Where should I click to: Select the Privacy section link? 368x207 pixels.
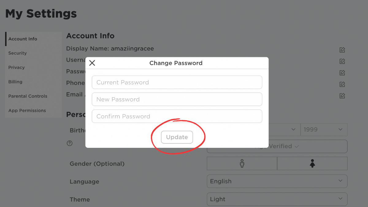pyautogui.click(x=16, y=67)
